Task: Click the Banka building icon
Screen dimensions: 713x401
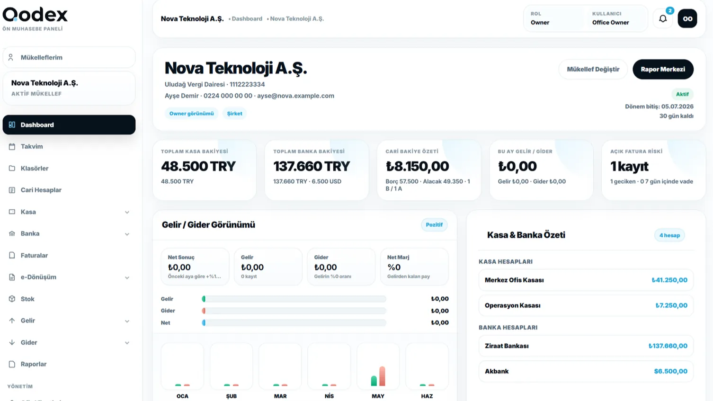Action: 12,234
